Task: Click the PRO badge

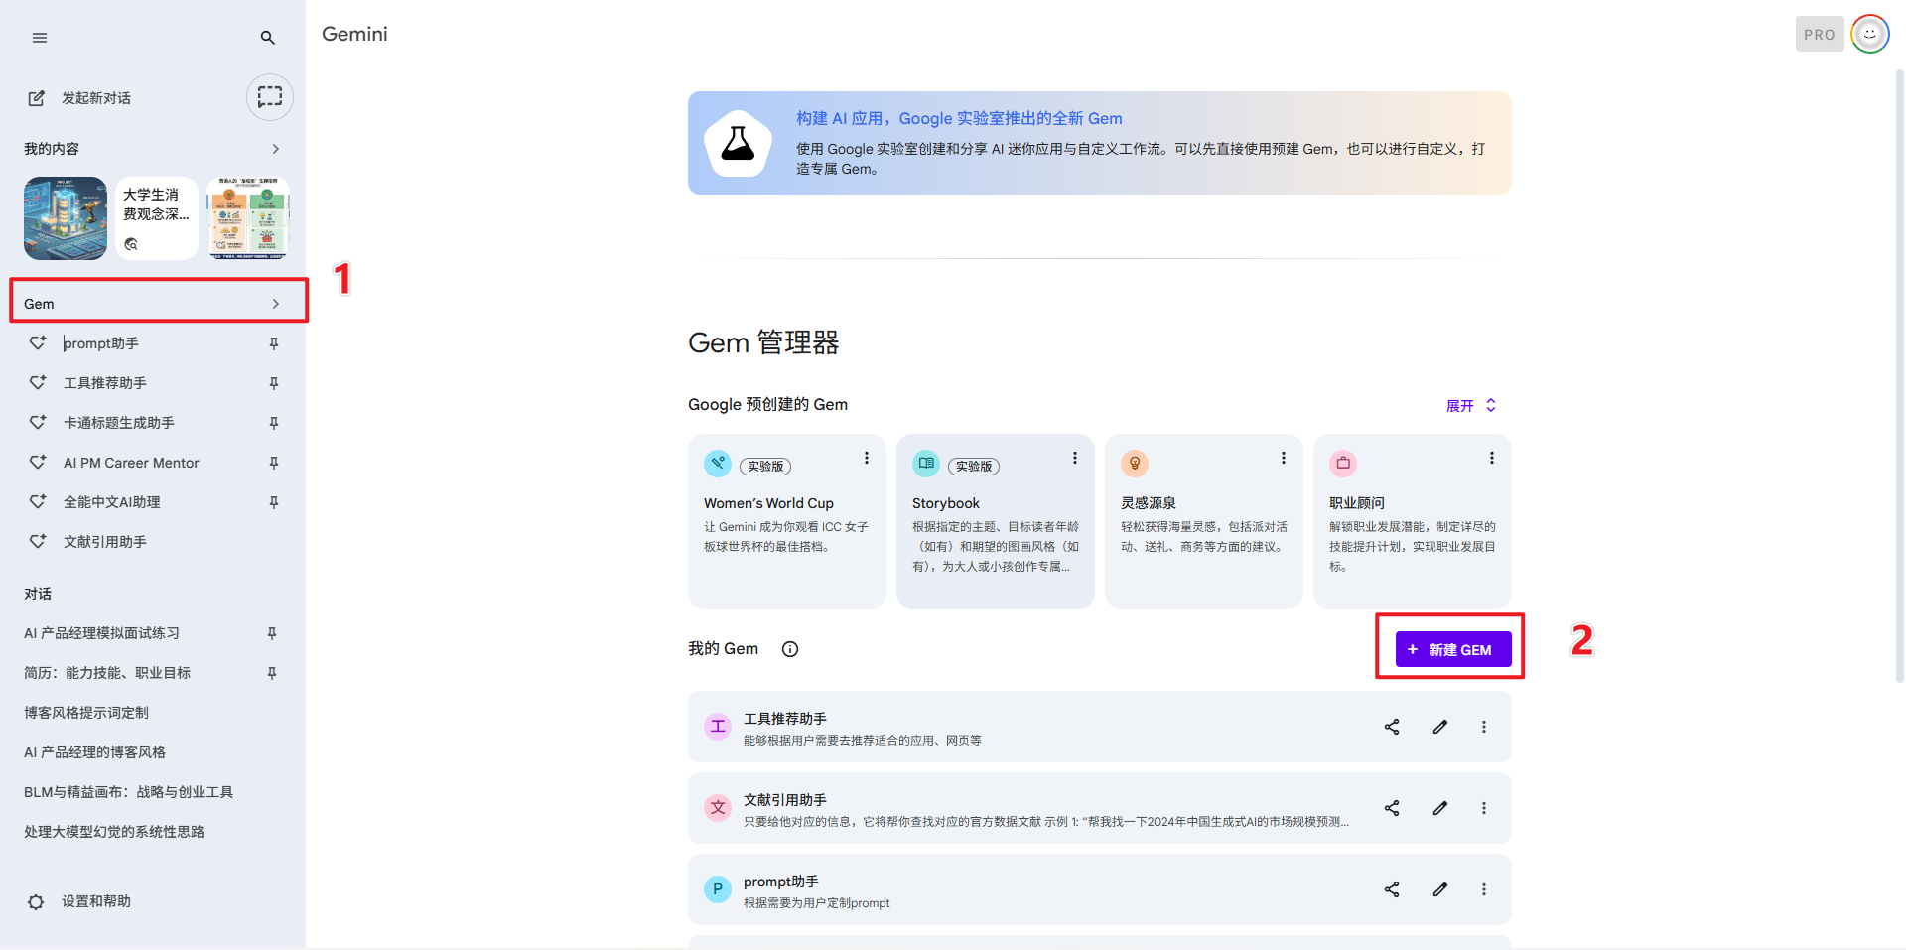Action: [1819, 35]
